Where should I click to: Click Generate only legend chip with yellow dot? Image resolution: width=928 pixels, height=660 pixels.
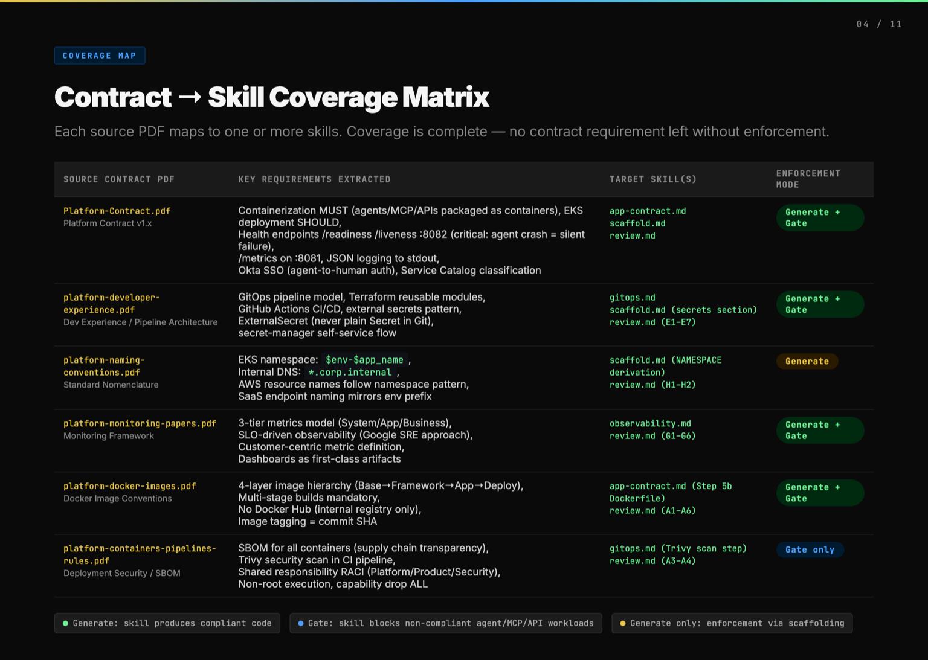click(x=732, y=623)
